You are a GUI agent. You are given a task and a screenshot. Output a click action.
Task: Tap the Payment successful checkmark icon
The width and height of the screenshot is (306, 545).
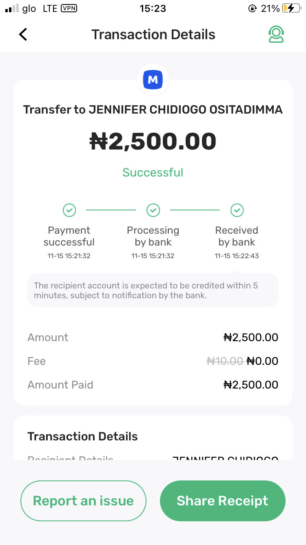(69, 210)
